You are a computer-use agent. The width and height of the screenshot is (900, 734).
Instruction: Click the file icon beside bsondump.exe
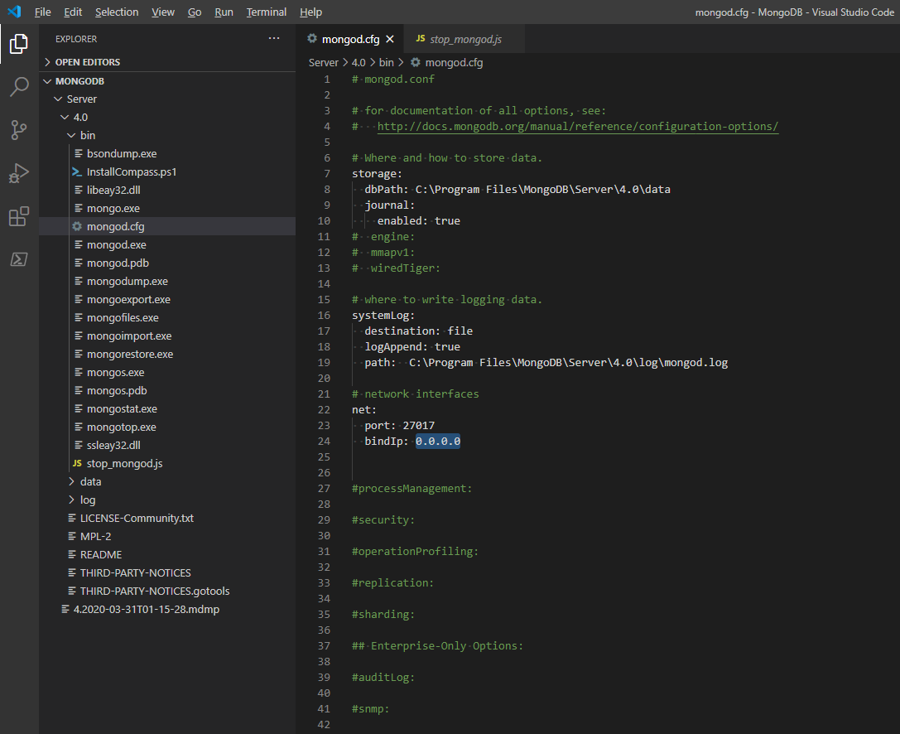tap(79, 153)
